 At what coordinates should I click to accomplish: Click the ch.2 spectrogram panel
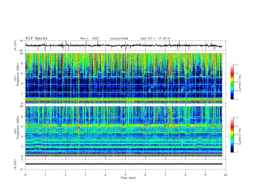pos(123,131)
